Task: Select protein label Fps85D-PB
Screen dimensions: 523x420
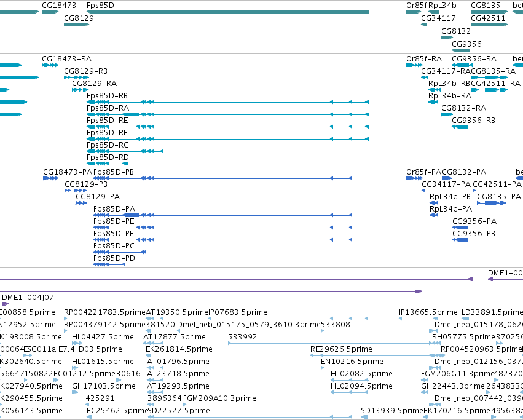Action: coord(114,172)
